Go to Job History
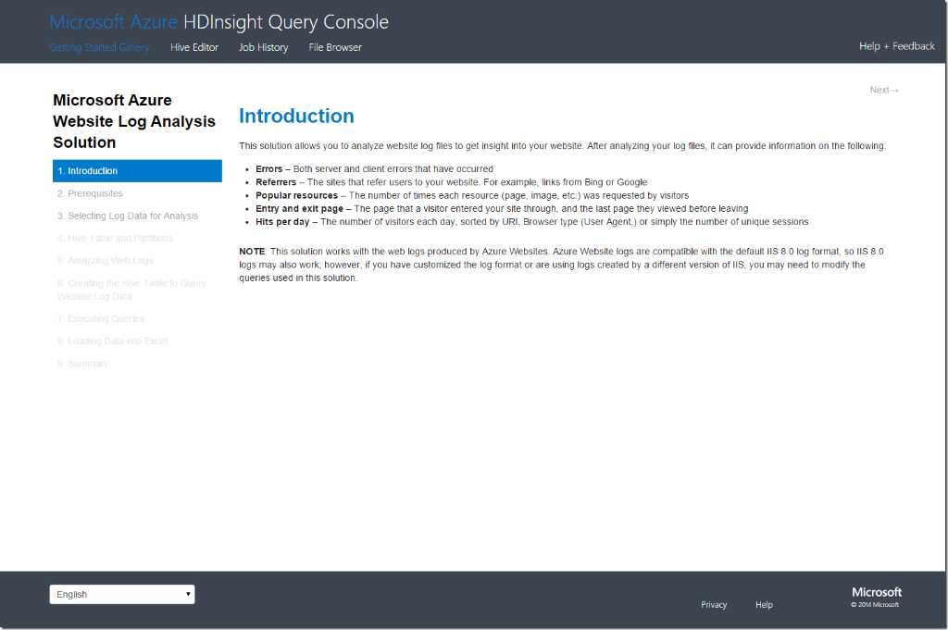Screen dimensions: 948x630 click(x=263, y=47)
